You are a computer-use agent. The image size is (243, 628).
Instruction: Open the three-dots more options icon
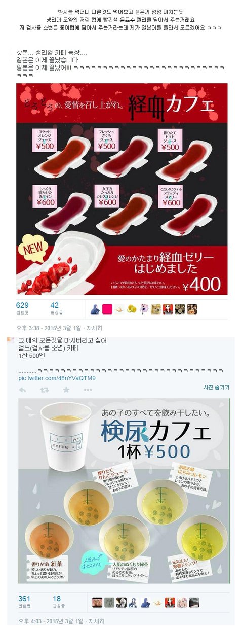(88, 390)
